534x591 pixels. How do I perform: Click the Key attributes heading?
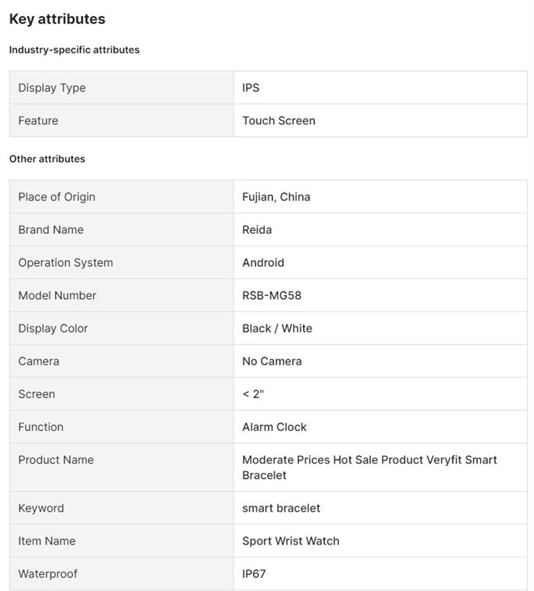point(57,19)
